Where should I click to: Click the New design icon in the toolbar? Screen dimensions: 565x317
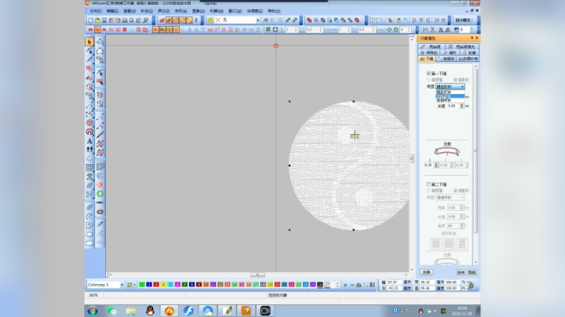coord(91,20)
